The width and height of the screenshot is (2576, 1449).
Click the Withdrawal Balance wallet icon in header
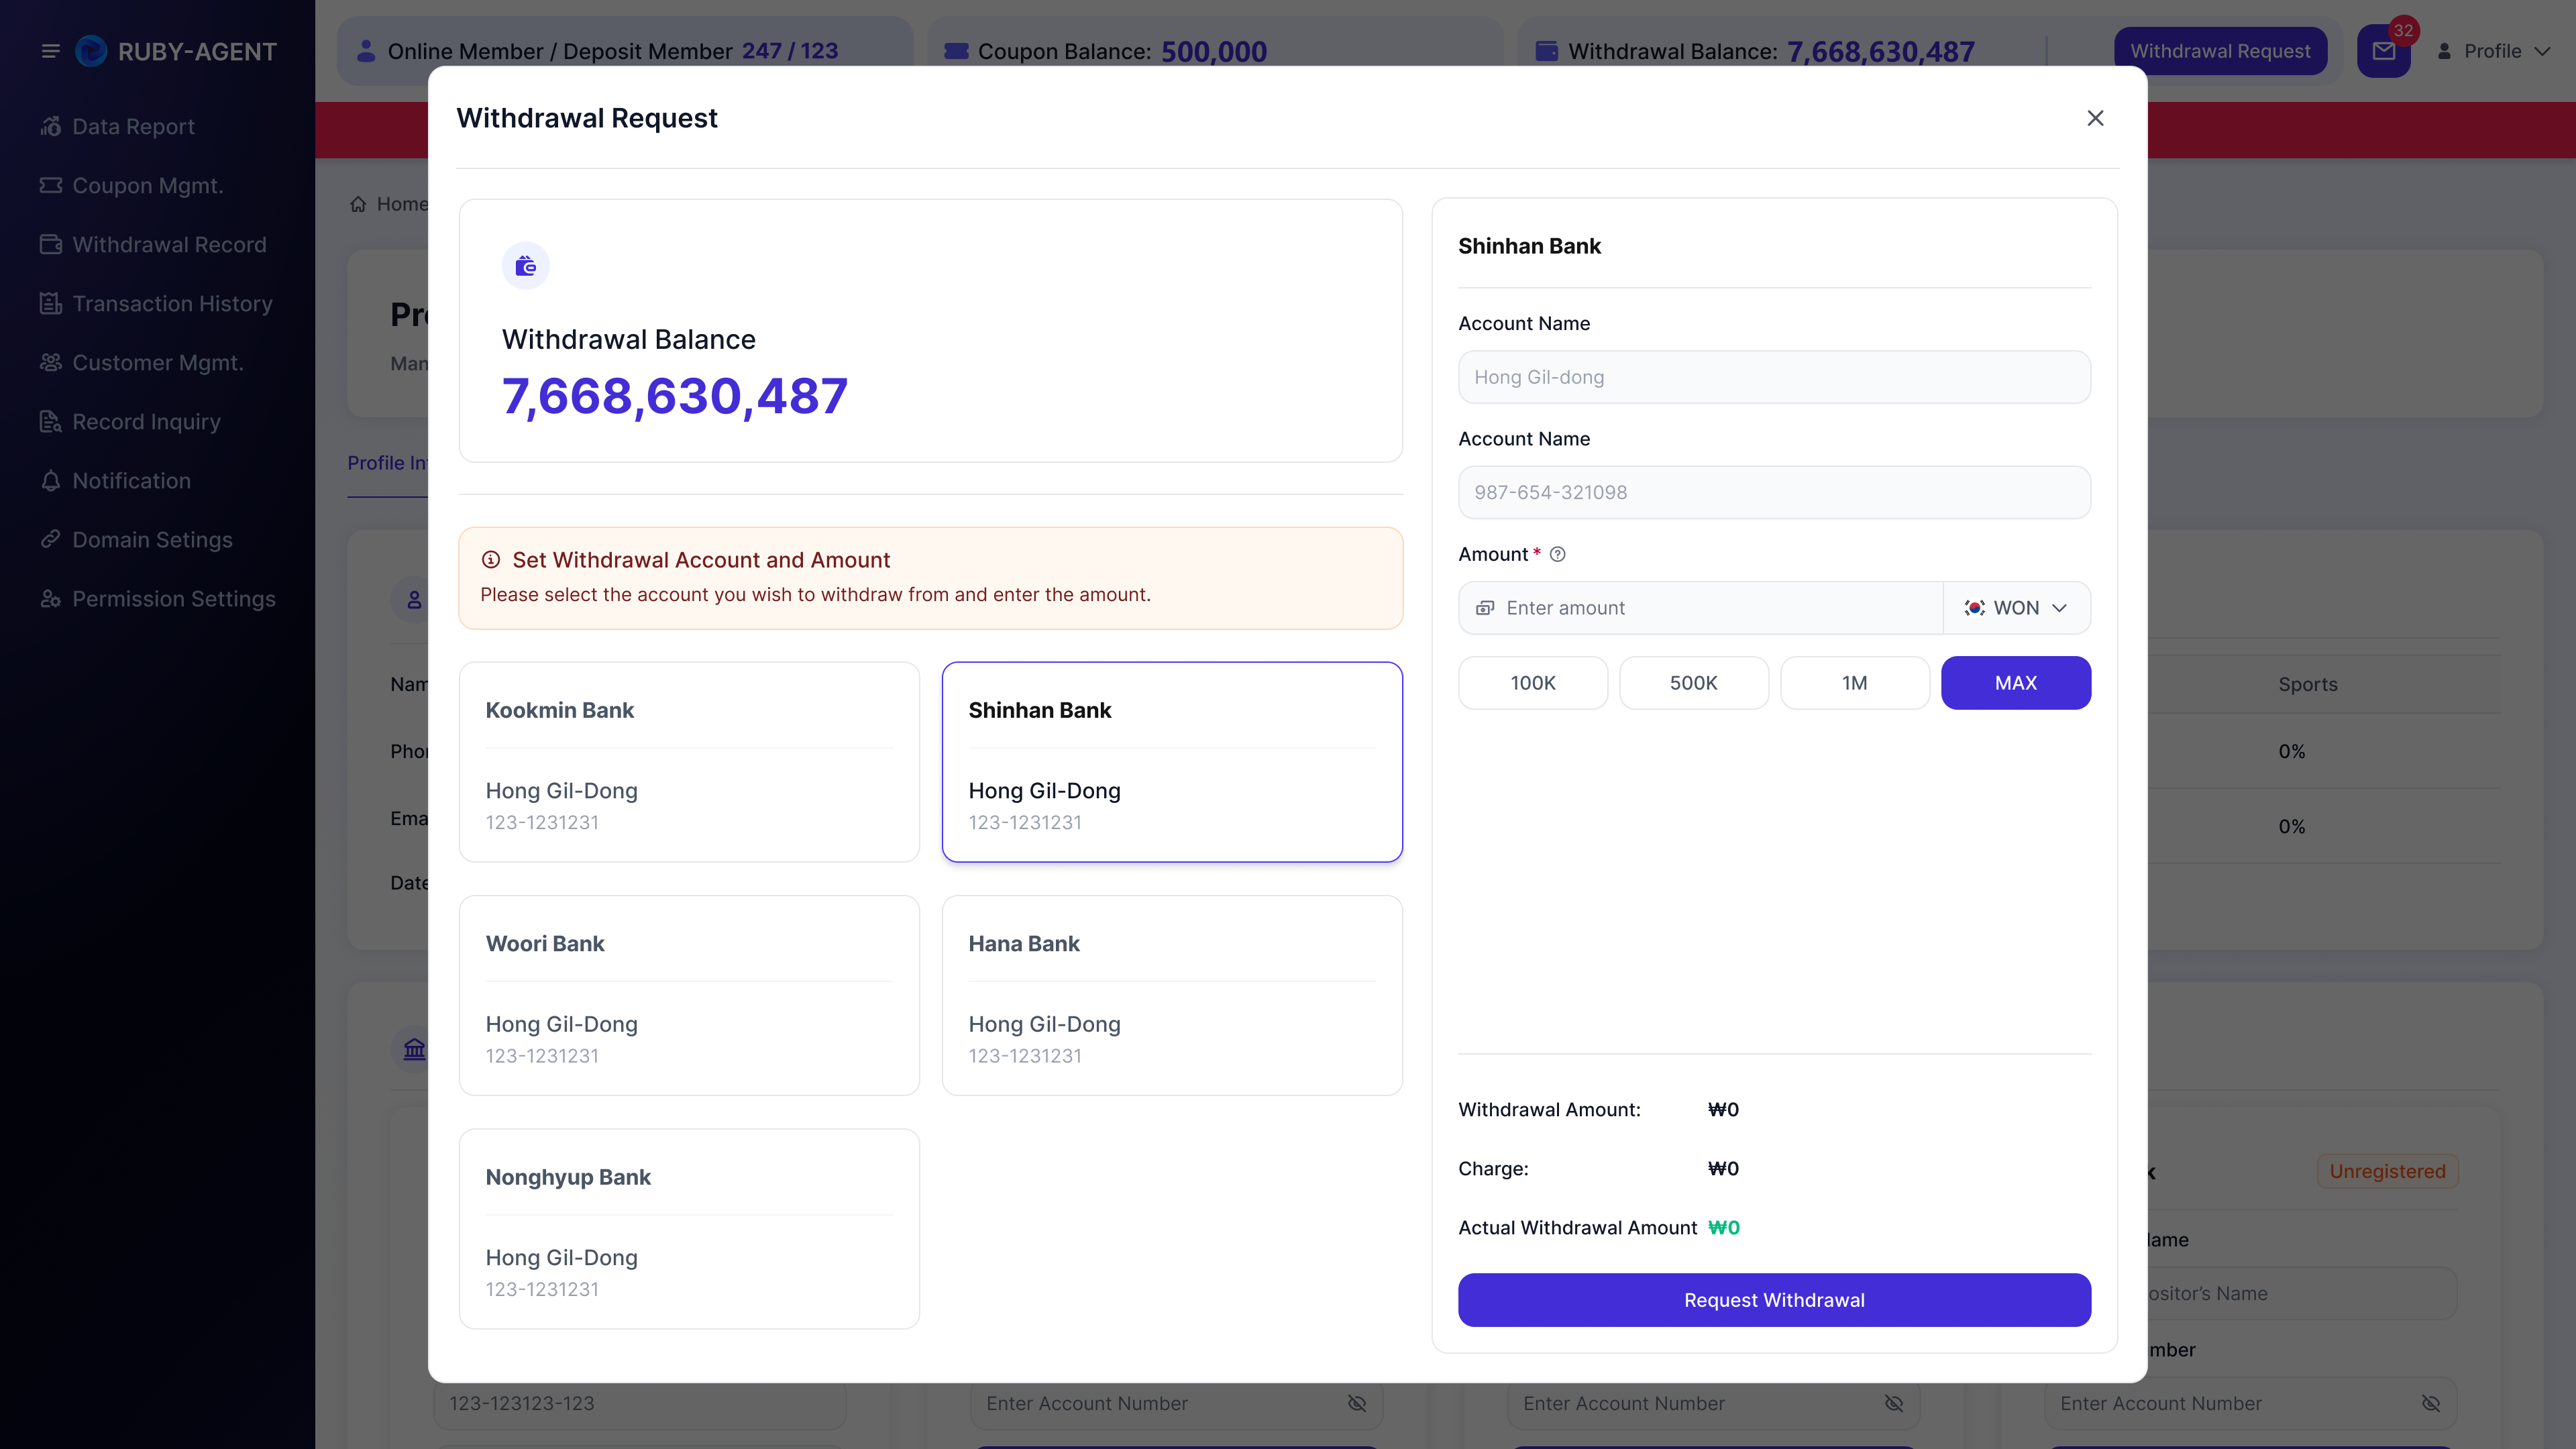1546,51
